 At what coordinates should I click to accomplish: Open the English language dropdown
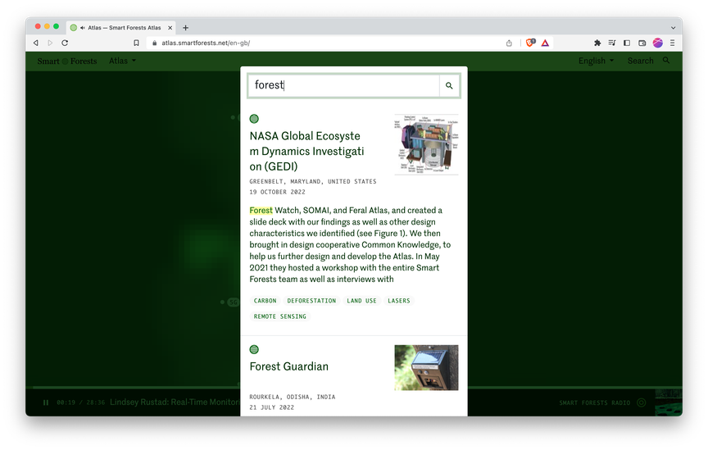[x=596, y=61]
